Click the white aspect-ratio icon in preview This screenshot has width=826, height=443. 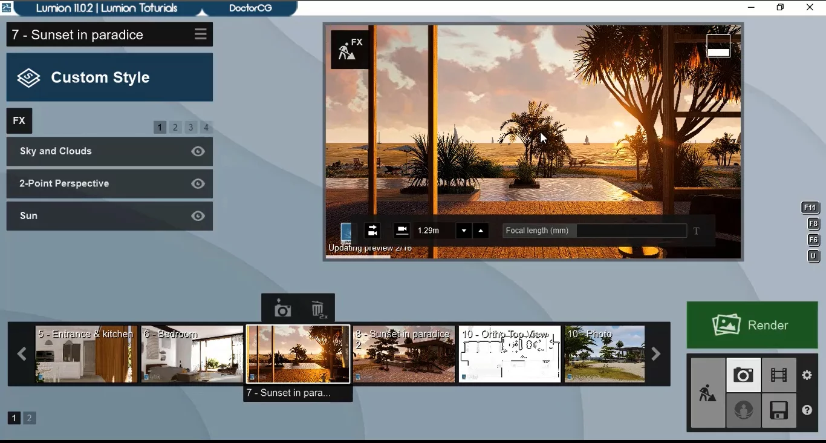(718, 46)
